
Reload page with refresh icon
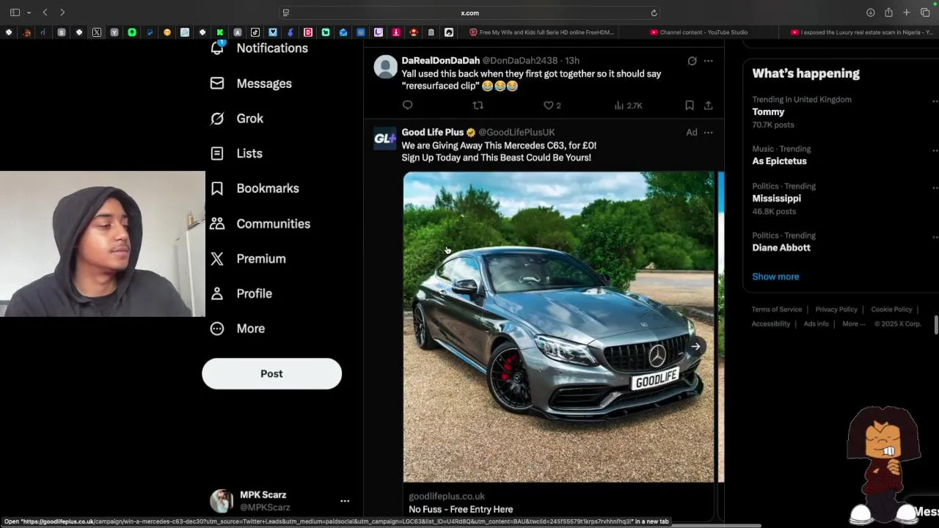(654, 12)
